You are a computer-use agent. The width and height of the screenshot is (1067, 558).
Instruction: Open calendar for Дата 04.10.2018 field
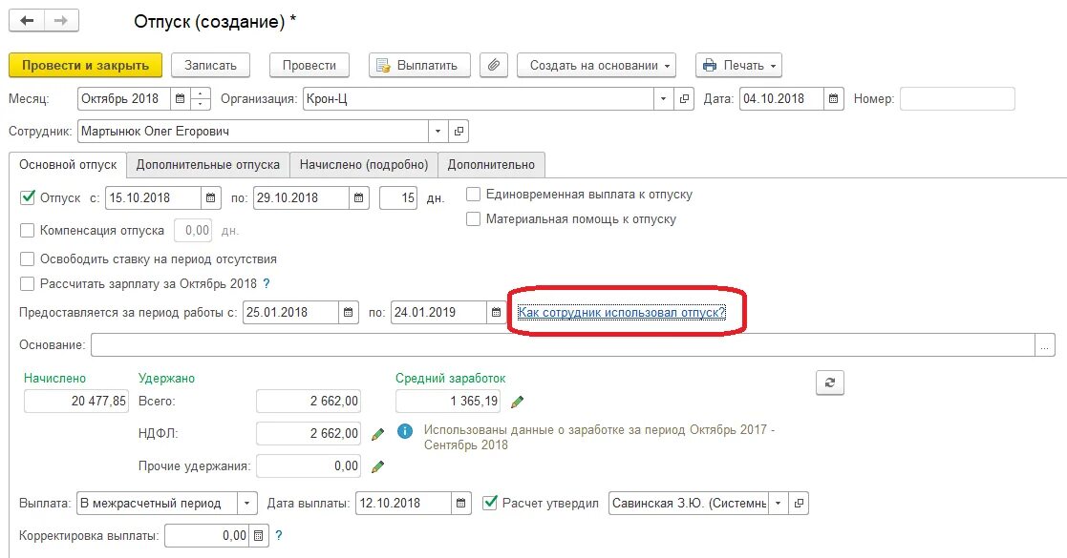click(833, 98)
